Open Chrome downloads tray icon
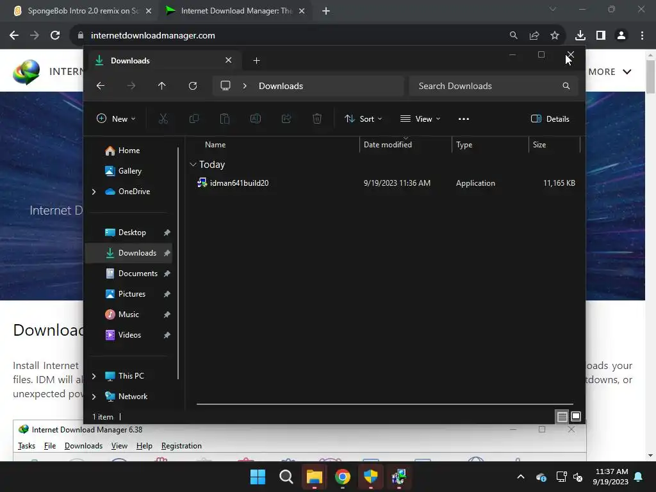The height and width of the screenshot is (492, 656). coord(580,36)
